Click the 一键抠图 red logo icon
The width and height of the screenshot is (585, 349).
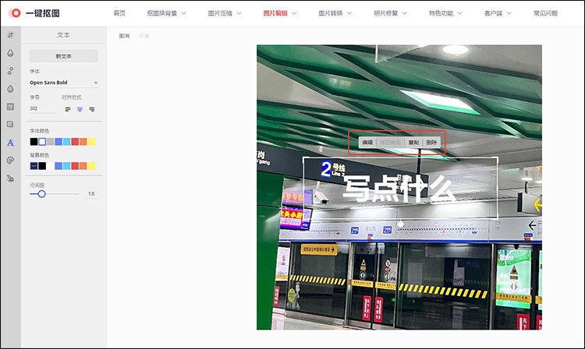coord(15,13)
